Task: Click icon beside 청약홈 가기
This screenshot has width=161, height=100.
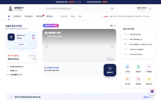Action: point(8,70)
